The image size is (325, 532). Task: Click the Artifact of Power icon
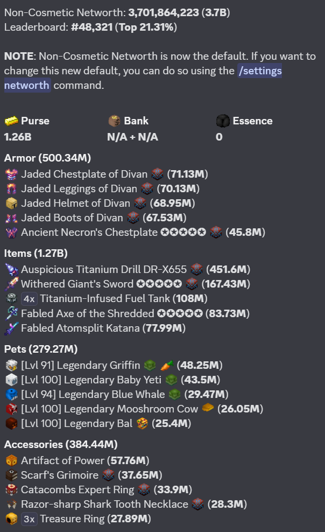[x=11, y=461]
